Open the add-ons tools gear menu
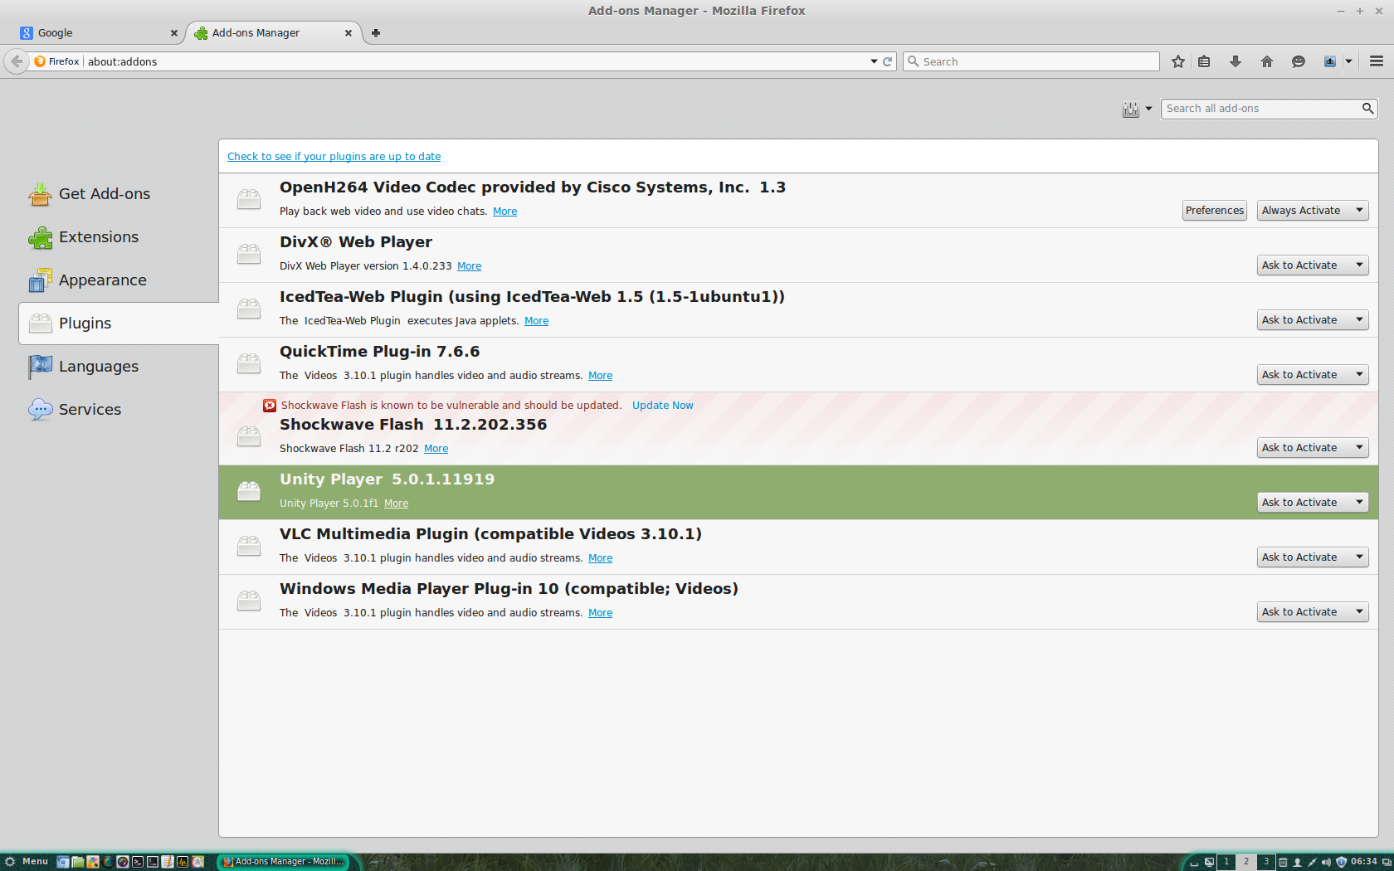 pyautogui.click(x=1137, y=109)
